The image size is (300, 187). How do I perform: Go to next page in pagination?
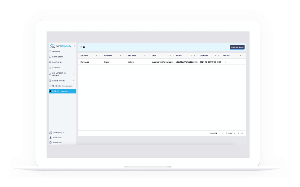coord(239,133)
